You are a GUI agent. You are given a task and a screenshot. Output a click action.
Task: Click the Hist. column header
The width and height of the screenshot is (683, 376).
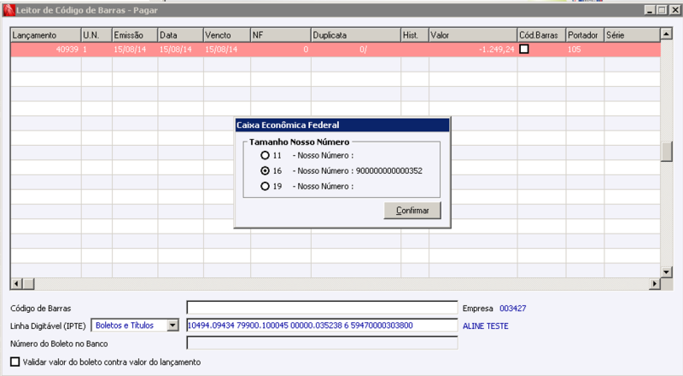pos(415,35)
